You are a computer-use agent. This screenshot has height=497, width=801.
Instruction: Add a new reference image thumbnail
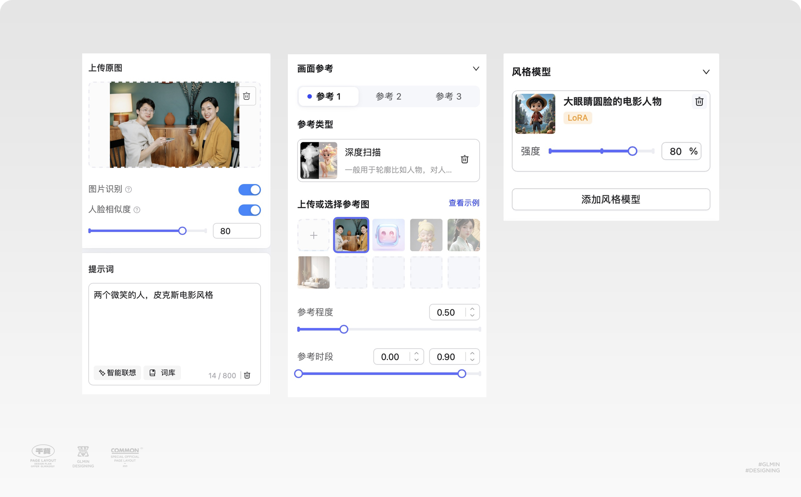(313, 235)
